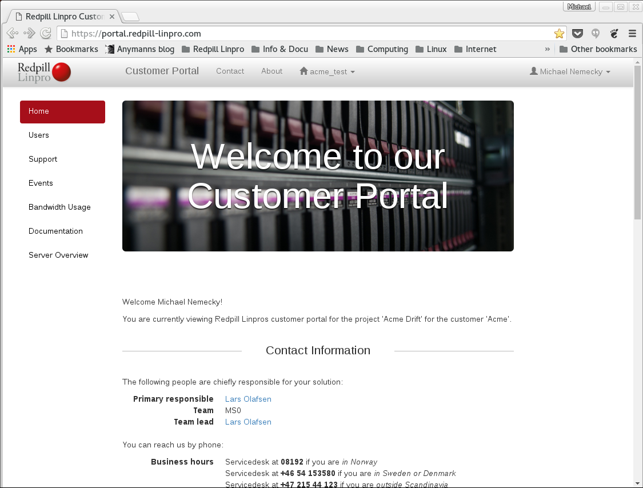Open the browser hamburger menu

[632, 34]
